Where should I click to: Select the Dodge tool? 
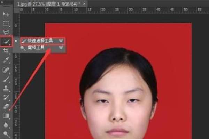(6, 134)
